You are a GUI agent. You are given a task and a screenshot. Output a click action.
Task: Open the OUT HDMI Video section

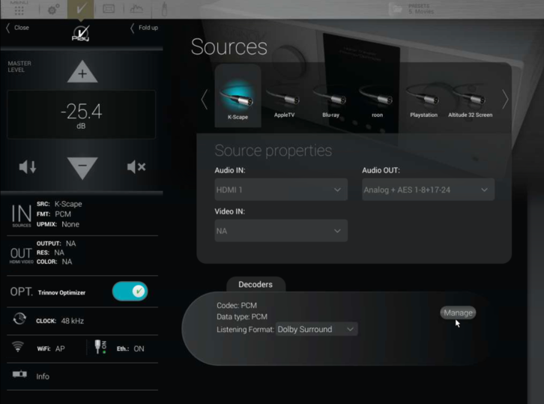tap(21, 255)
